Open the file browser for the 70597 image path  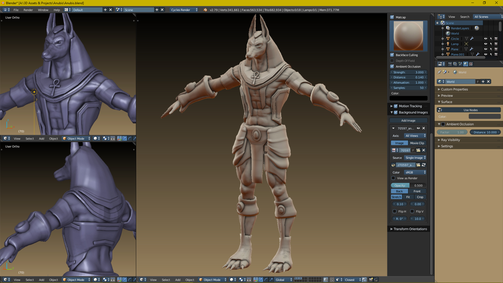(418, 165)
